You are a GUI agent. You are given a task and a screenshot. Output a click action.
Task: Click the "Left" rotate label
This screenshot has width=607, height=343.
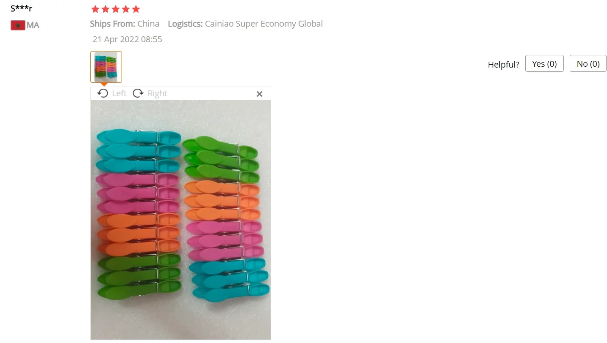pos(119,93)
